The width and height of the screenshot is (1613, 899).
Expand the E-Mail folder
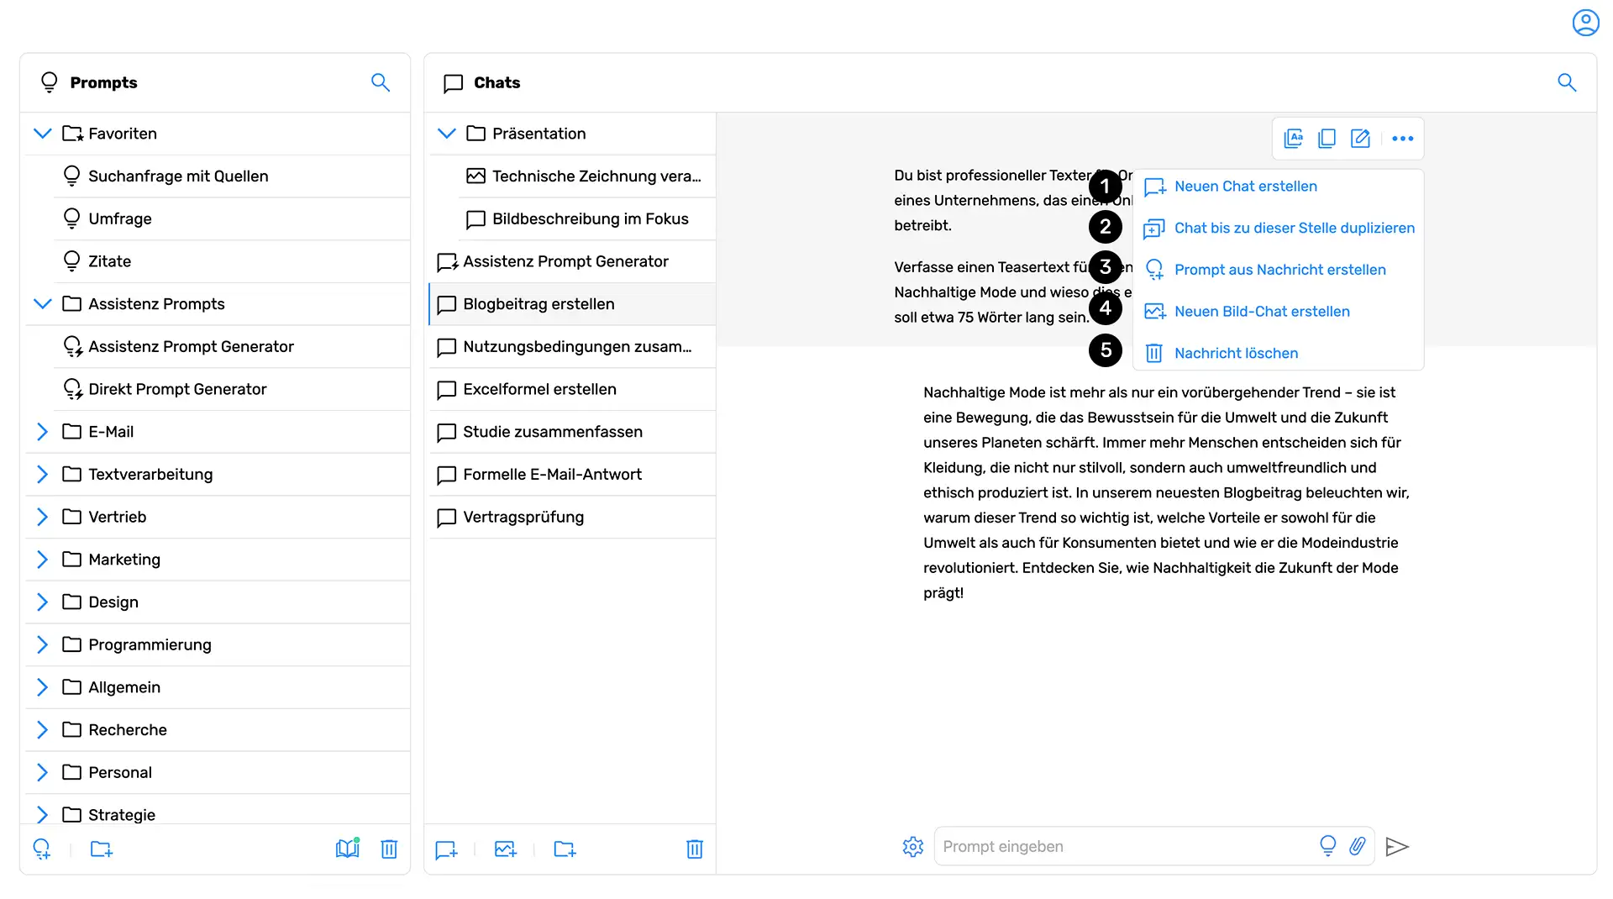pos(43,432)
